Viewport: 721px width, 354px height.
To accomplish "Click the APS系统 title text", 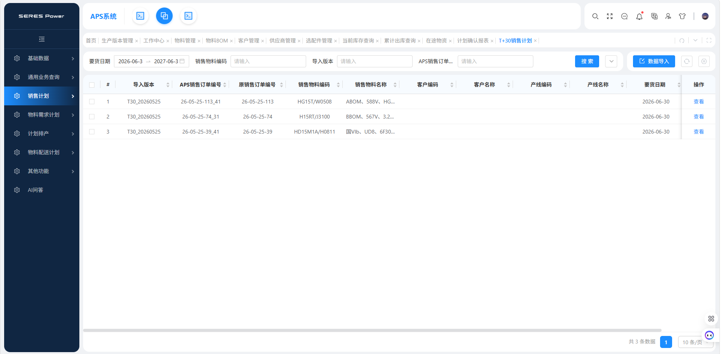I will [103, 16].
